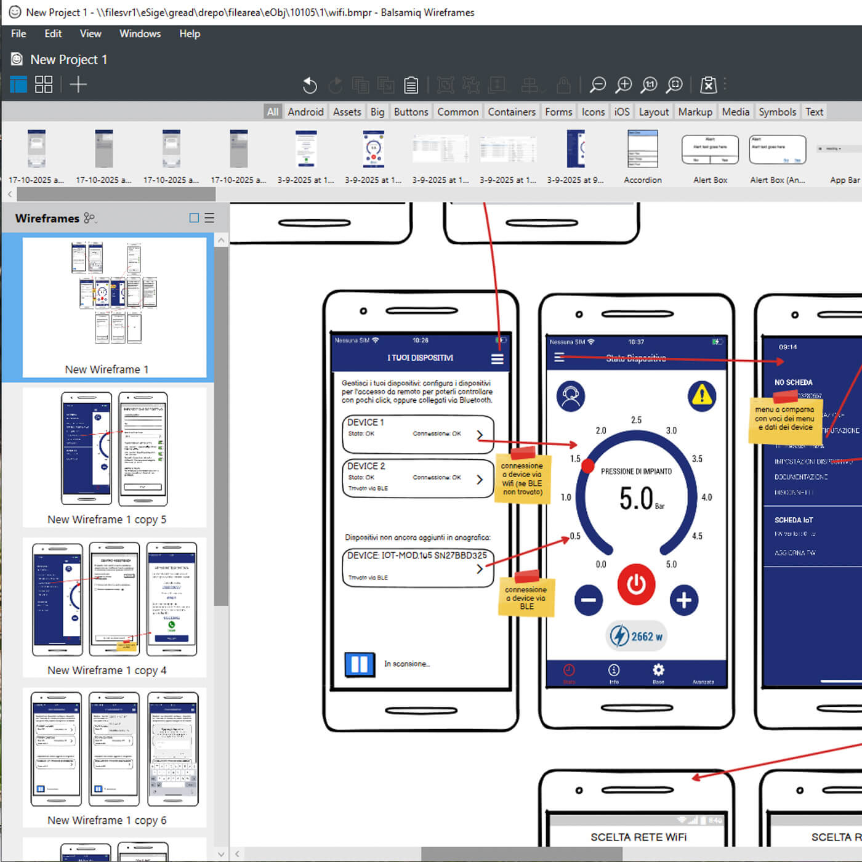Click the Zoom In magnifier icon
This screenshot has width=862, height=862.
pos(623,85)
